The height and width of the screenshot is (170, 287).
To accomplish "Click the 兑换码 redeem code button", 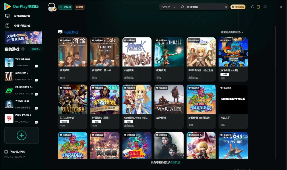I will [x=65, y=7].
